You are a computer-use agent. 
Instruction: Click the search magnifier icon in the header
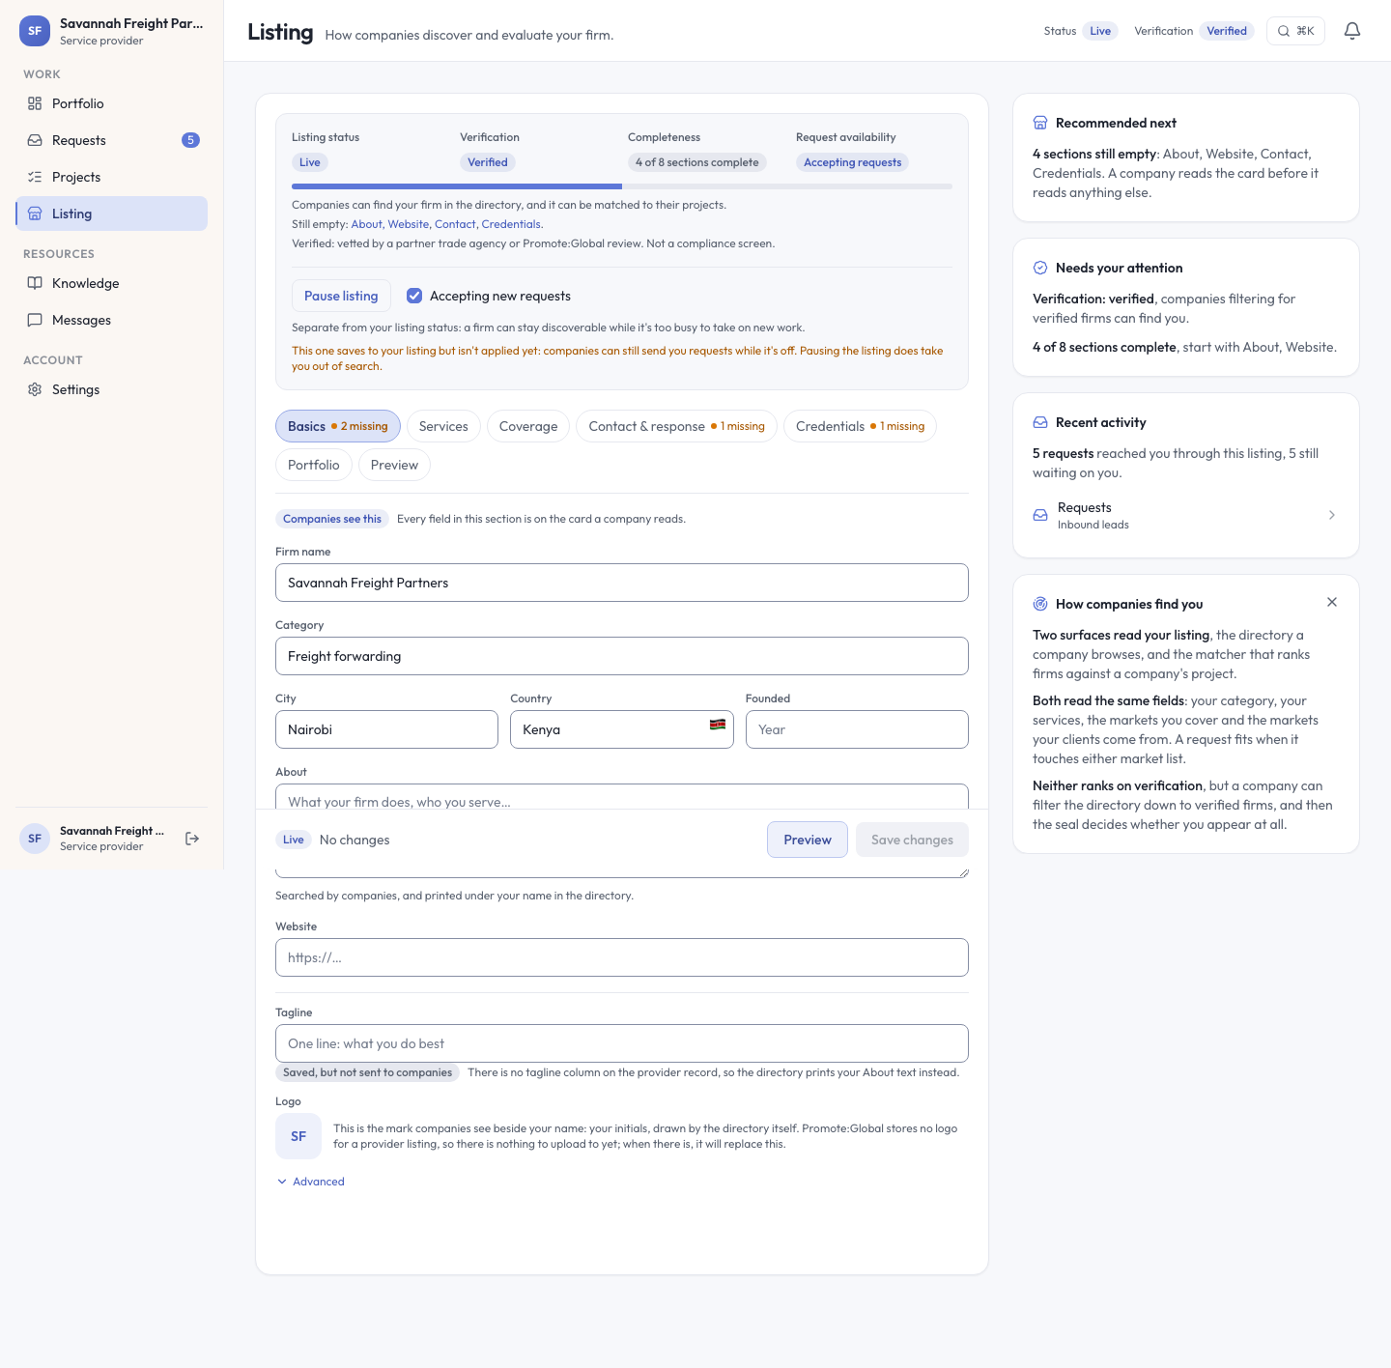(1284, 31)
